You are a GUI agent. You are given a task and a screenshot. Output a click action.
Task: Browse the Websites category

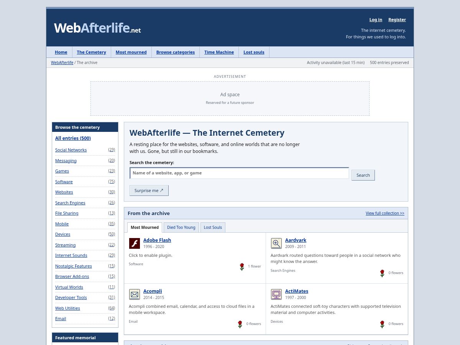(x=64, y=192)
